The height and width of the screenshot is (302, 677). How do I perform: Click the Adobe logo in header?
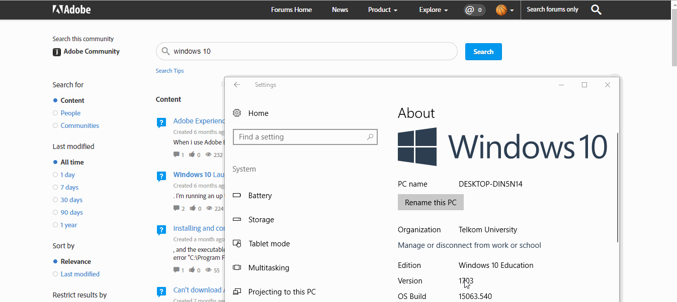click(71, 10)
